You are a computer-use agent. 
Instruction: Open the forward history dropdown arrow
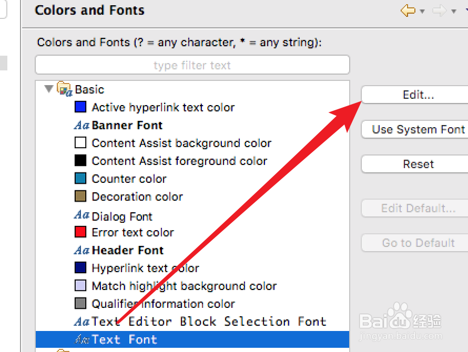[454, 11]
